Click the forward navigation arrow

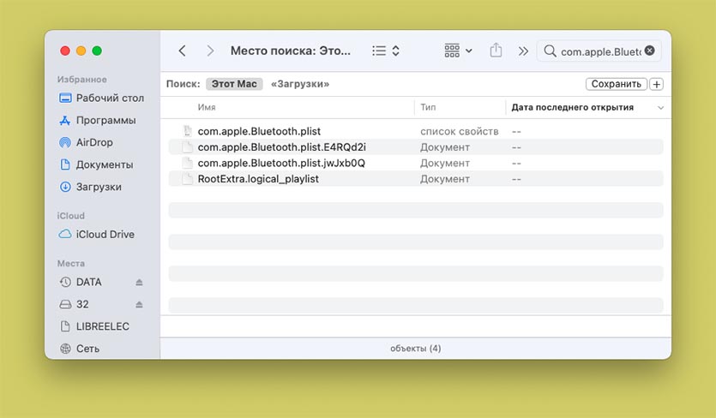coord(210,51)
